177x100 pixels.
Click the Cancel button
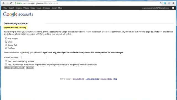pos(30,68)
